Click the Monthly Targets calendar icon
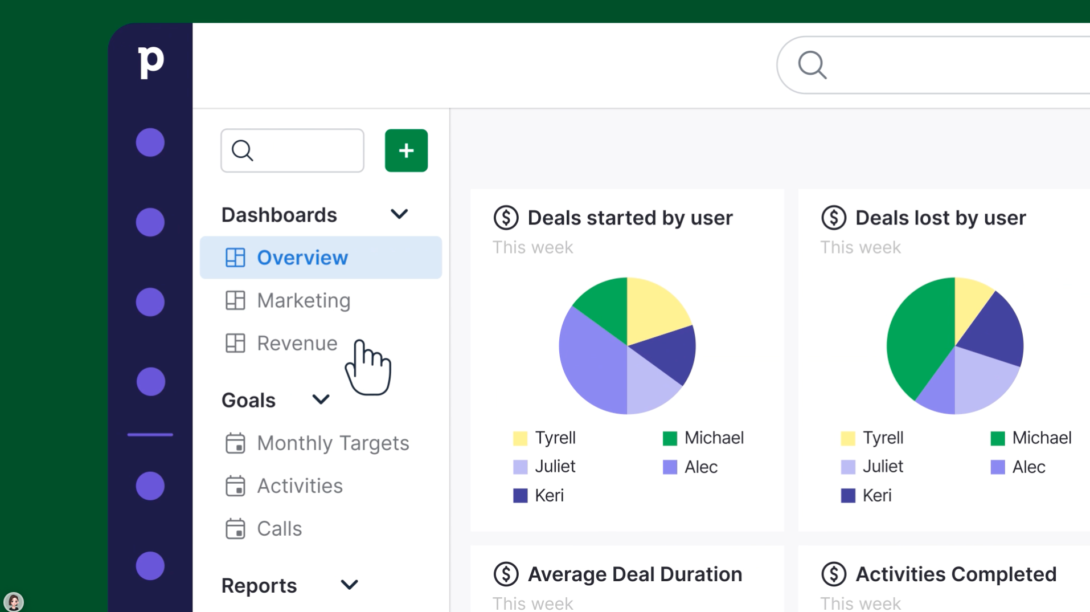1090x612 pixels. click(x=235, y=443)
